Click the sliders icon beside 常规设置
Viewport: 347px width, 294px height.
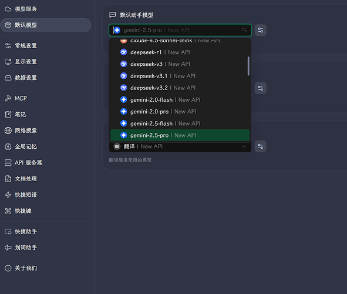[8, 46]
